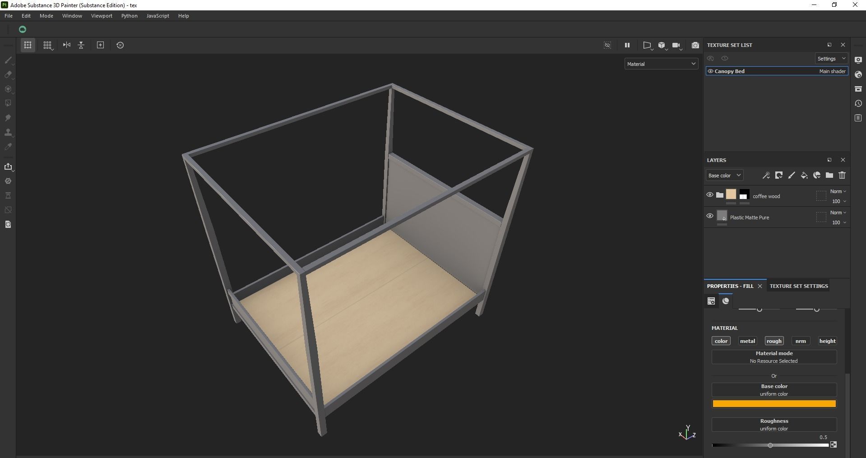
Task: Click the Substance source icon in sidebar
Action: point(8,181)
